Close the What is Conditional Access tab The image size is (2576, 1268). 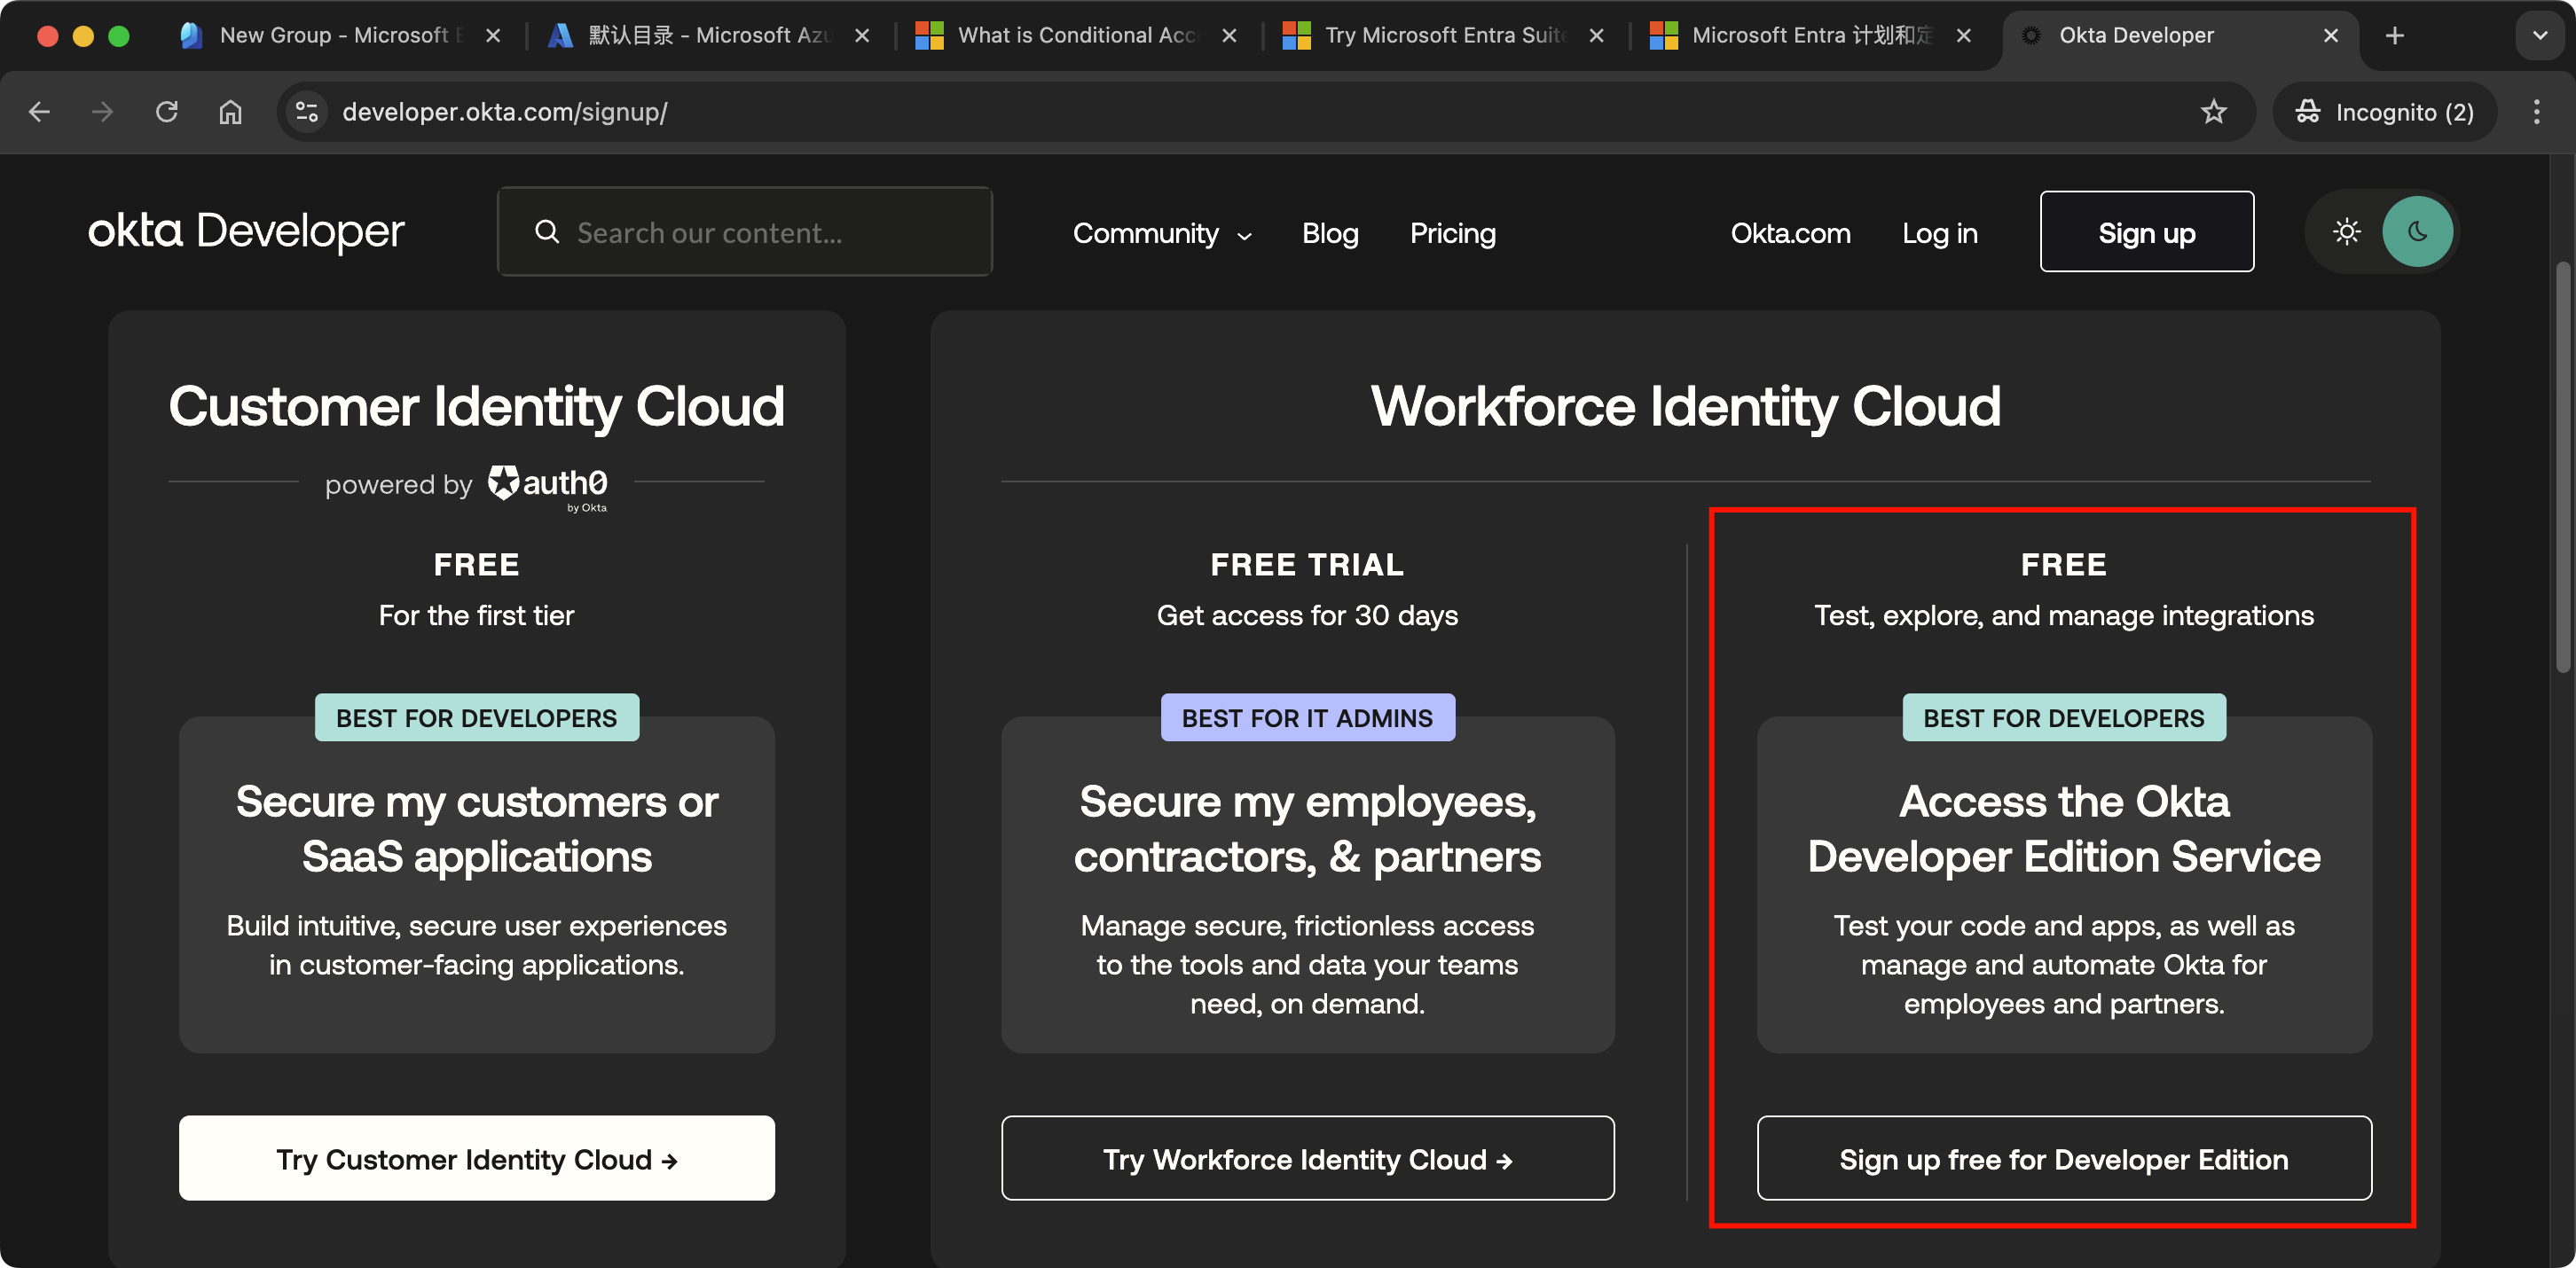coord(1229,36)
